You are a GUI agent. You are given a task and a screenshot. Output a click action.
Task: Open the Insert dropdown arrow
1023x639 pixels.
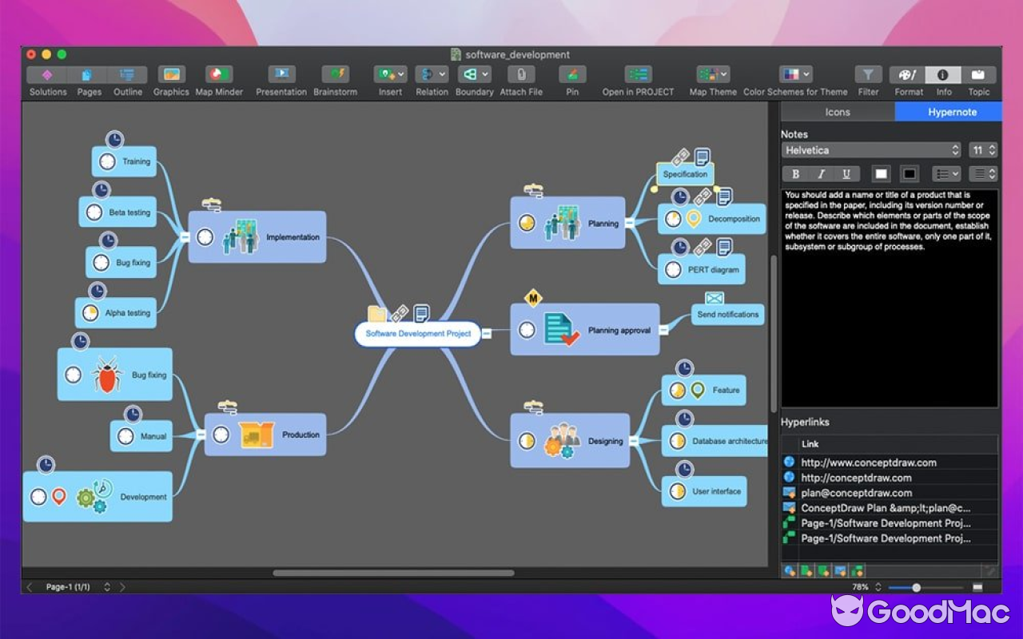(400, 73)
